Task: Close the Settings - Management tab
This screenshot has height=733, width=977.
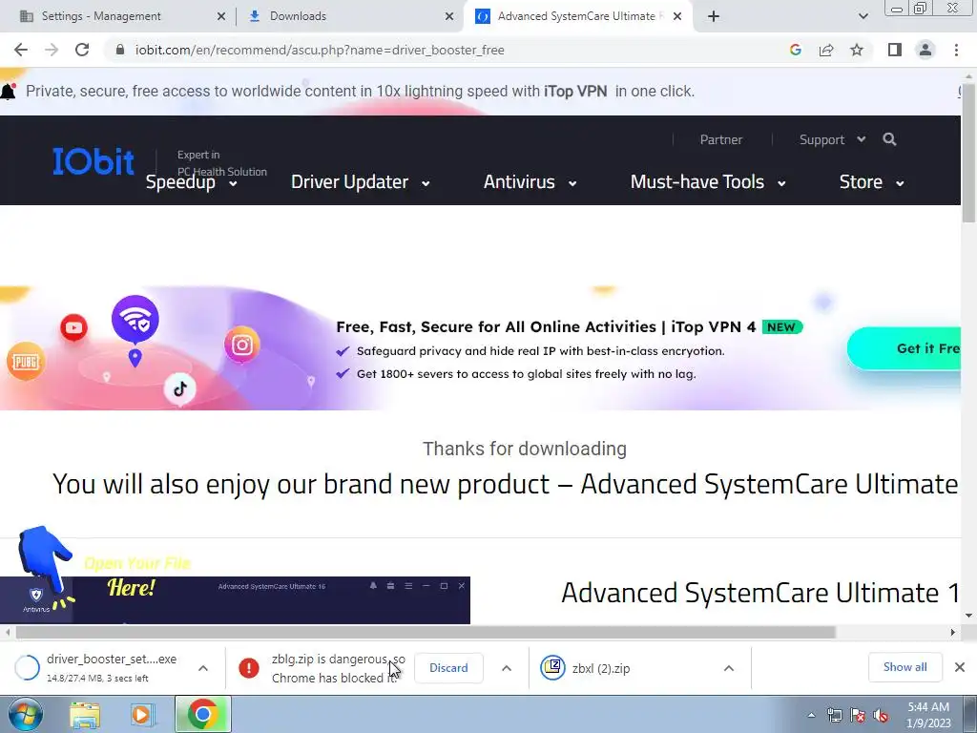Action: click(220, 16)
